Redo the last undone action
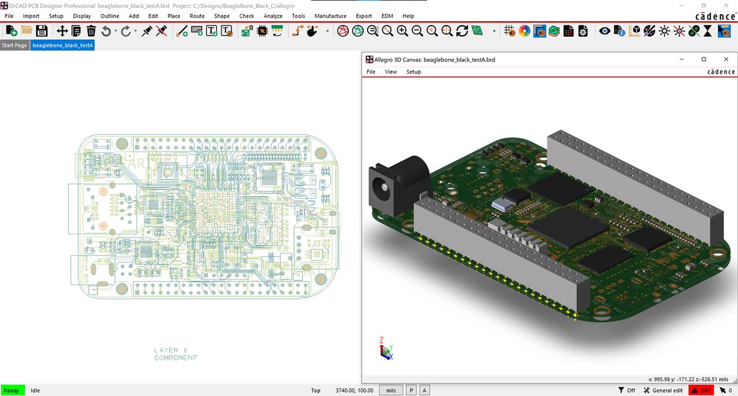Image resolution: width=738 pixels, height=396 pixels. tap(126, 31)
